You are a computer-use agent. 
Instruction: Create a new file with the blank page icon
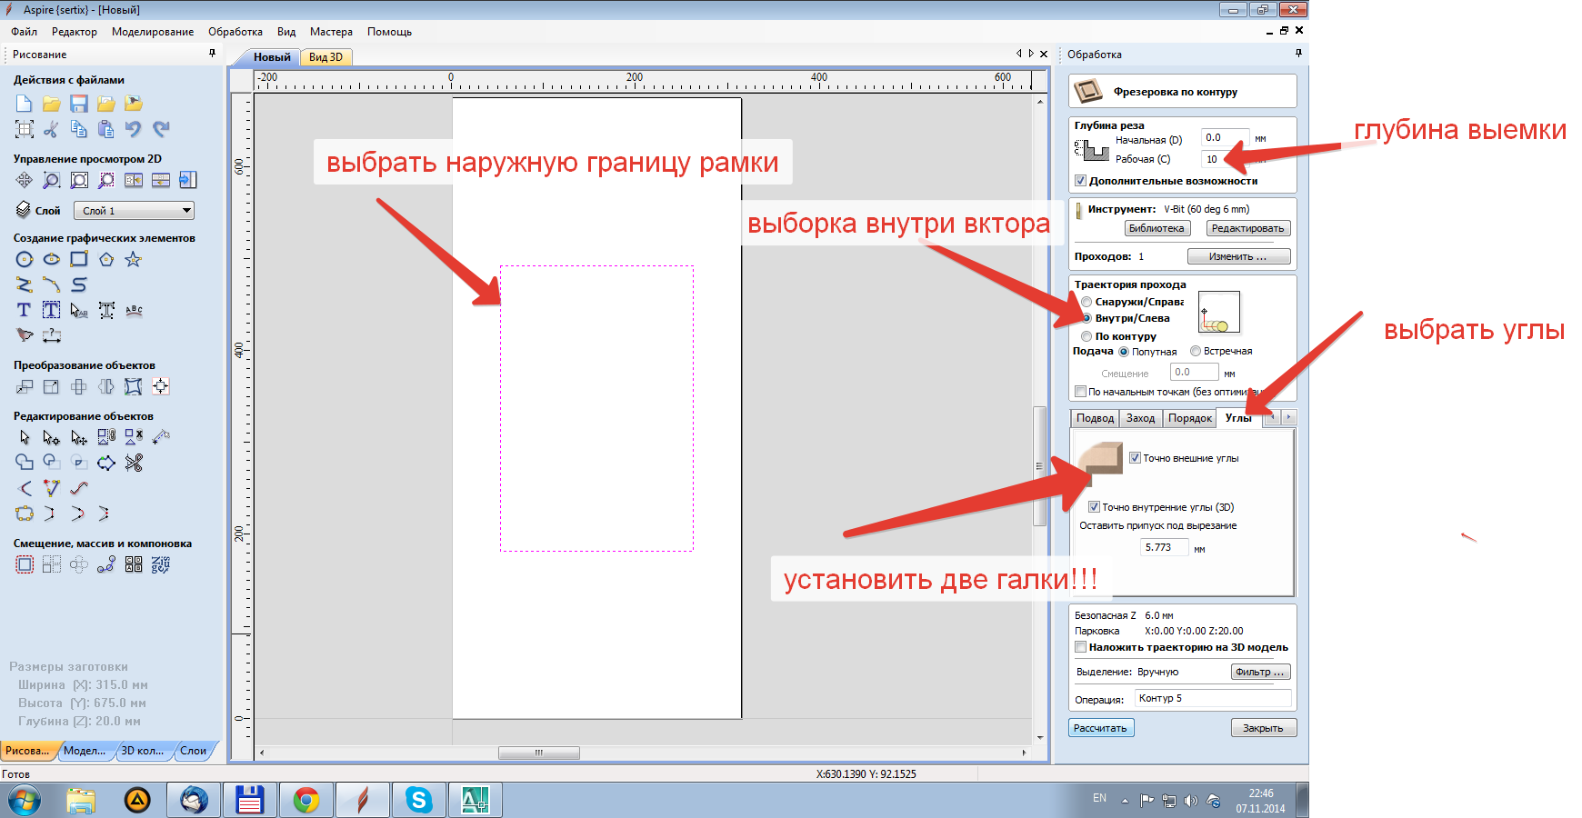pyautogui.click(x=25, y=104)
